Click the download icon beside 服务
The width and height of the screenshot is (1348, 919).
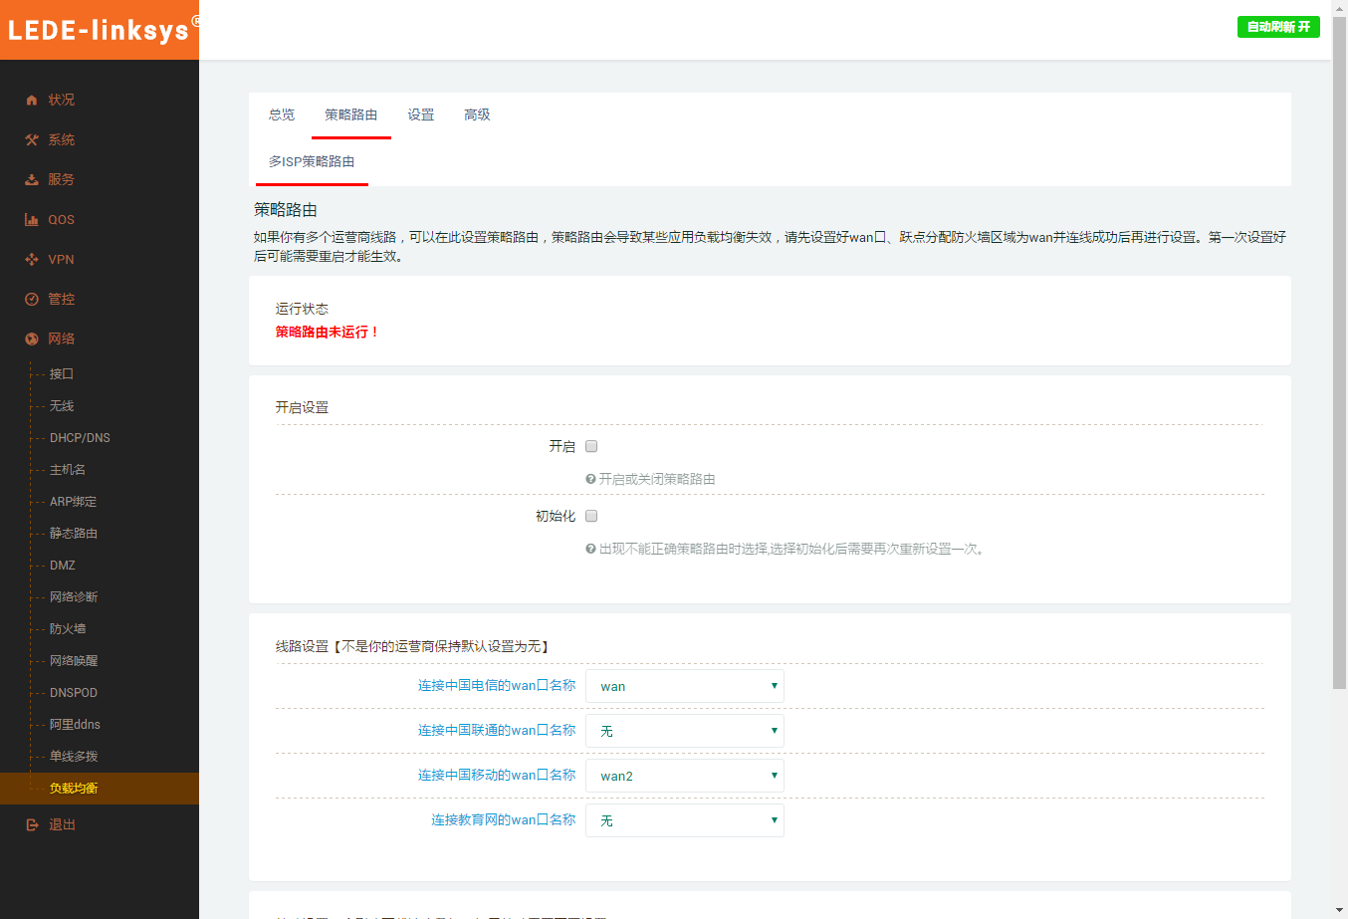click(32, 179)
